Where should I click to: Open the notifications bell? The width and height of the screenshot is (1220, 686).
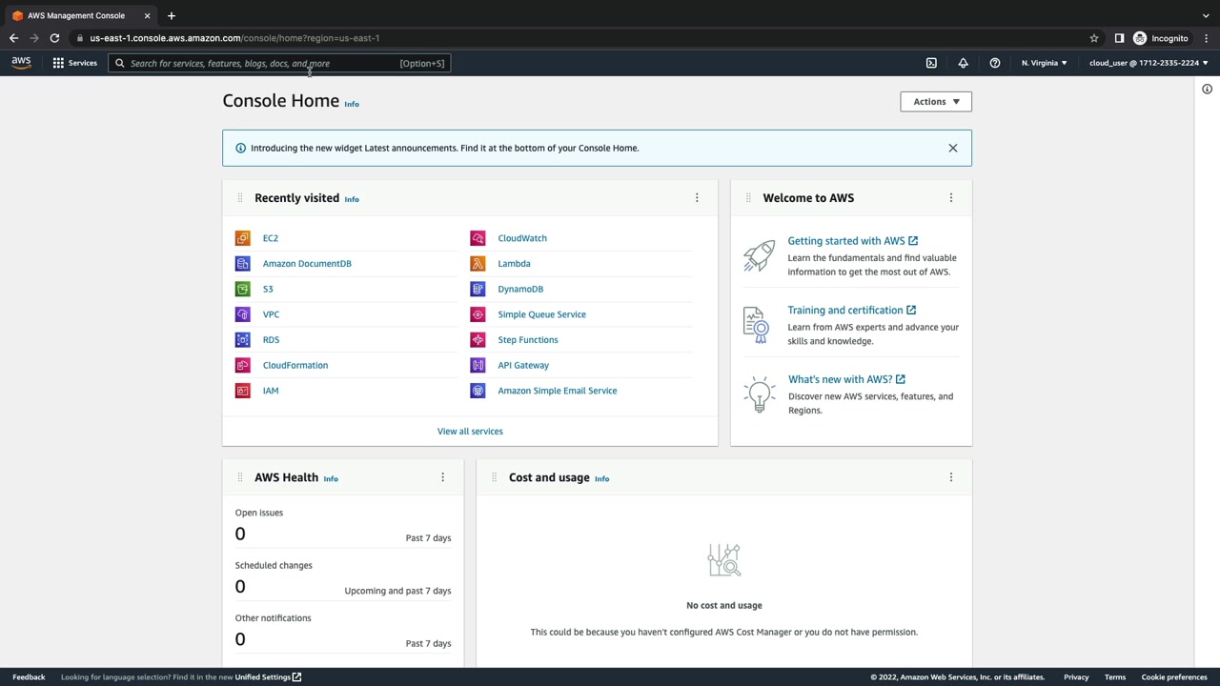point(963,63)
